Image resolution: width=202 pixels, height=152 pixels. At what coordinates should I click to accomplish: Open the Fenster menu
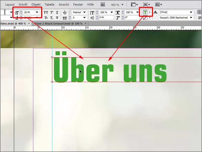(x=78, y=5)
